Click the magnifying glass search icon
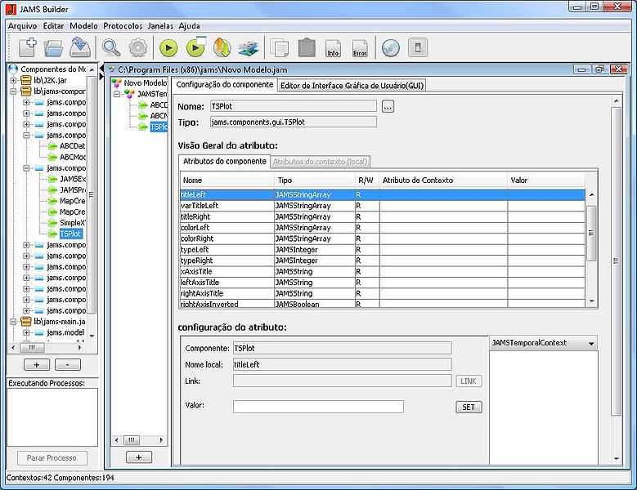This screenshot has height=490, width=637. (x=111, y=47)
